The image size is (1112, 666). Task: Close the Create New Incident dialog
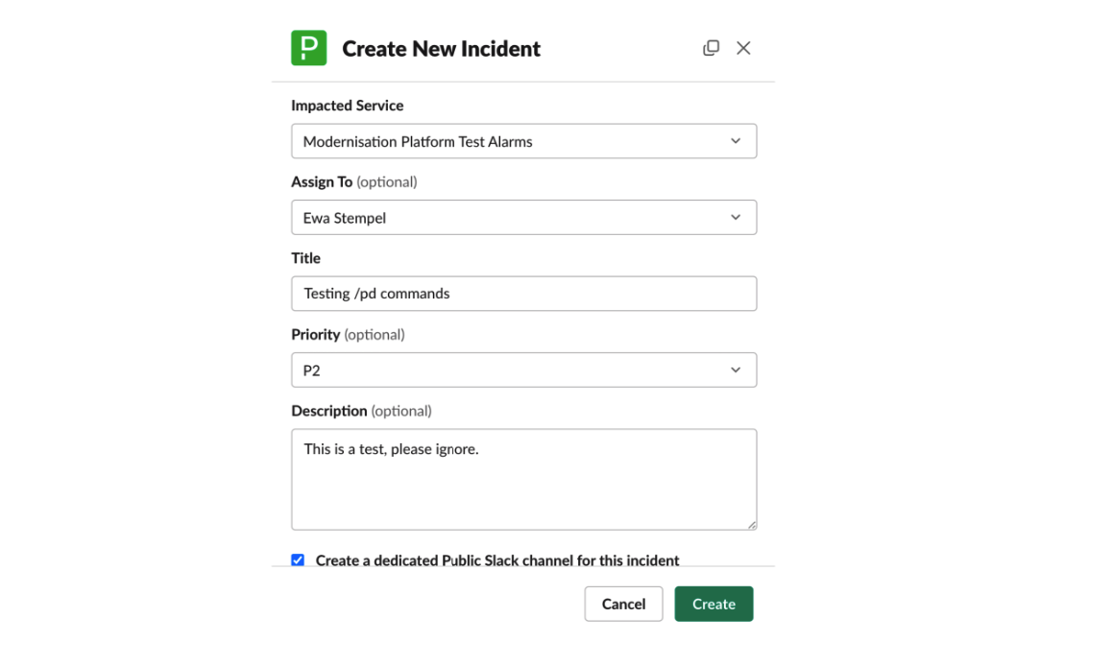[x=743, y=47]
